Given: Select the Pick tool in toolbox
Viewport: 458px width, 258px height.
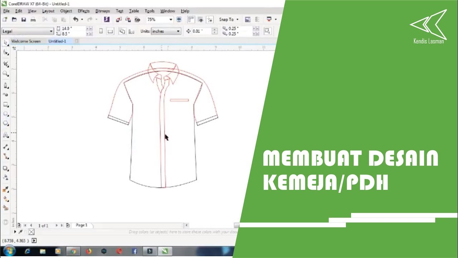Looking at the screenshot, I should point(5,43).
